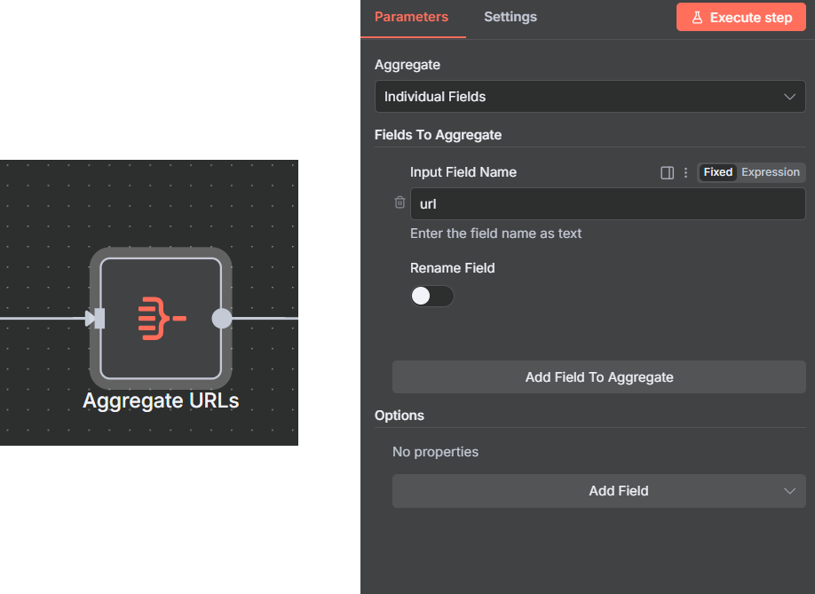
Task: Open the Aggregate Individual Fields dropdown
Action: click(x=589, y=97)
